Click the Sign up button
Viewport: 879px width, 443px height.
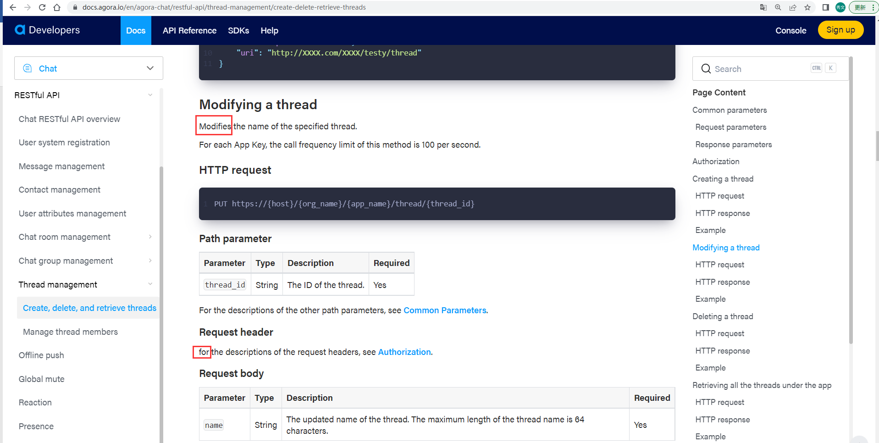click(x=840, y=29)
